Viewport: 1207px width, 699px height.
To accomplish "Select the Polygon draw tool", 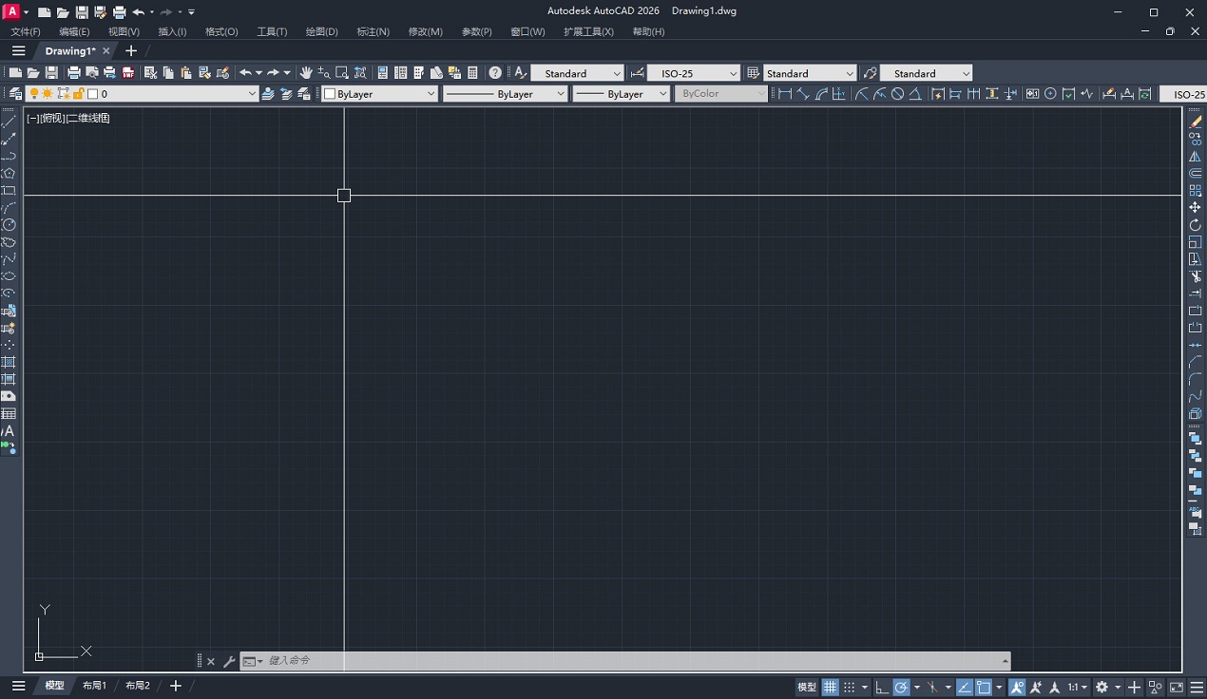I will click(x=9, y=174).
